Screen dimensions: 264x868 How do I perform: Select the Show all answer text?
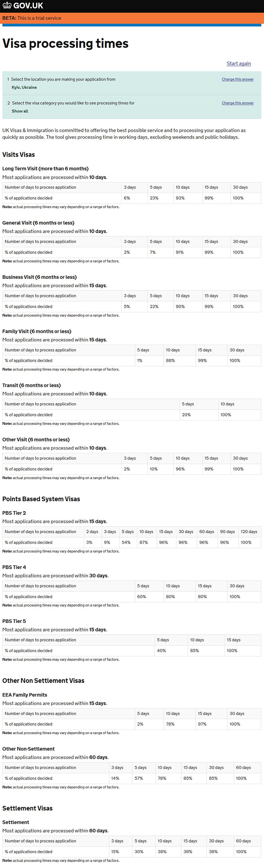[20, 111]
